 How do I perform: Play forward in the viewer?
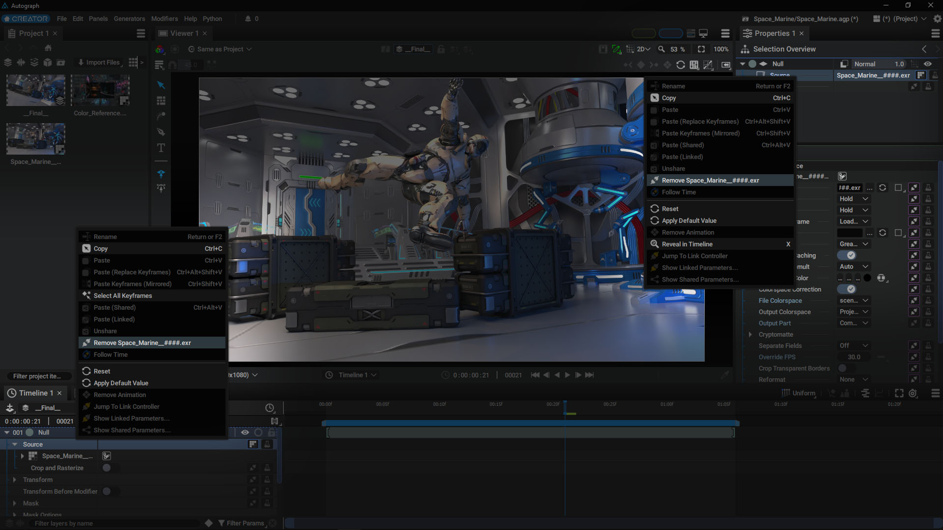coord(567,375)
